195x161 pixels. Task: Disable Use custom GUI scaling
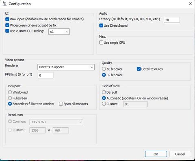tap(7, 31)
